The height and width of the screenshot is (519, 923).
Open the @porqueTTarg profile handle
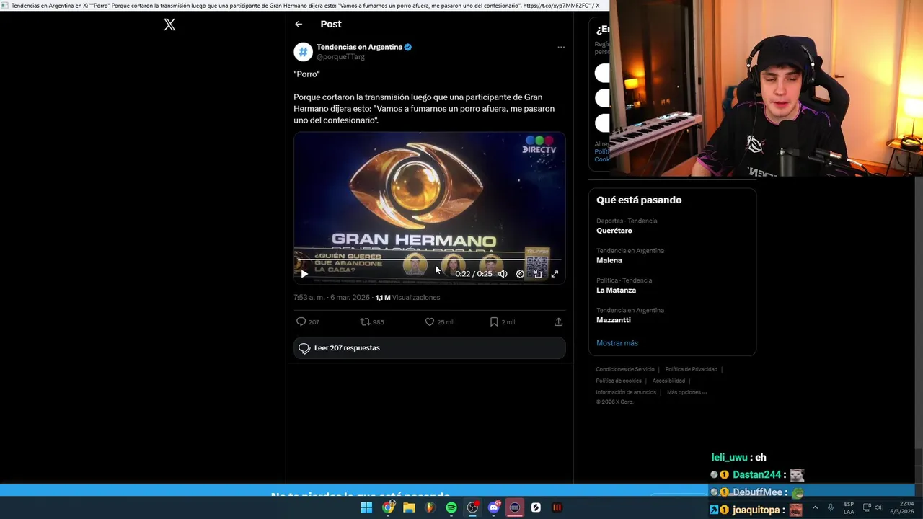tap(340, 57)
